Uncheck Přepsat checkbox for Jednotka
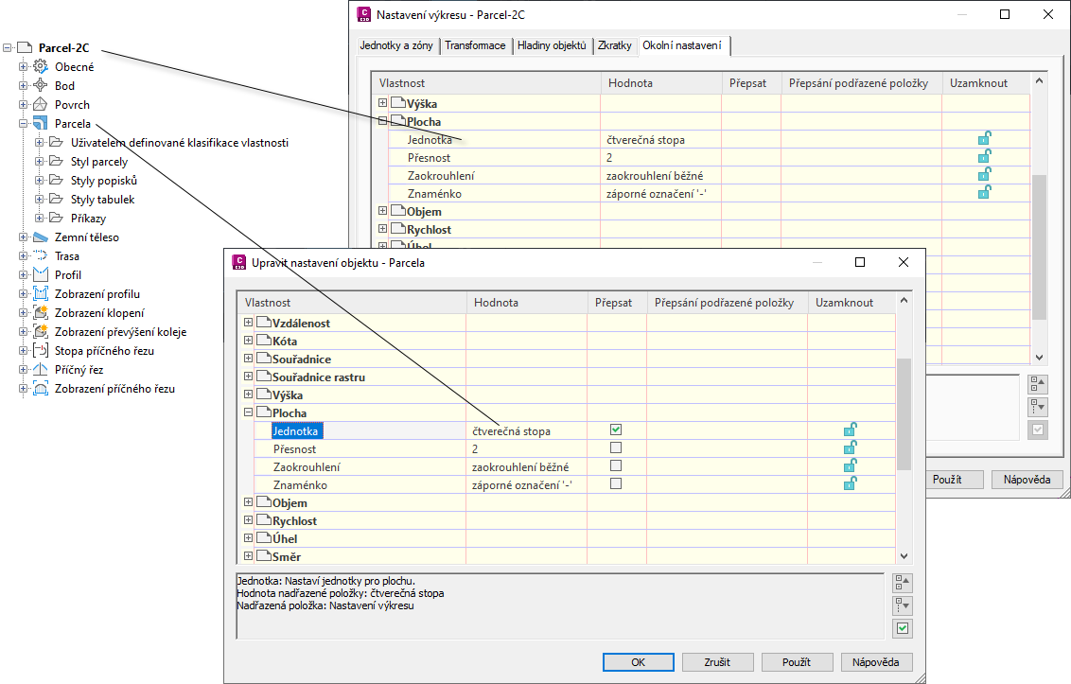Image resolution: width=1071 pixels, height=684 pixels. pos(615,430)
